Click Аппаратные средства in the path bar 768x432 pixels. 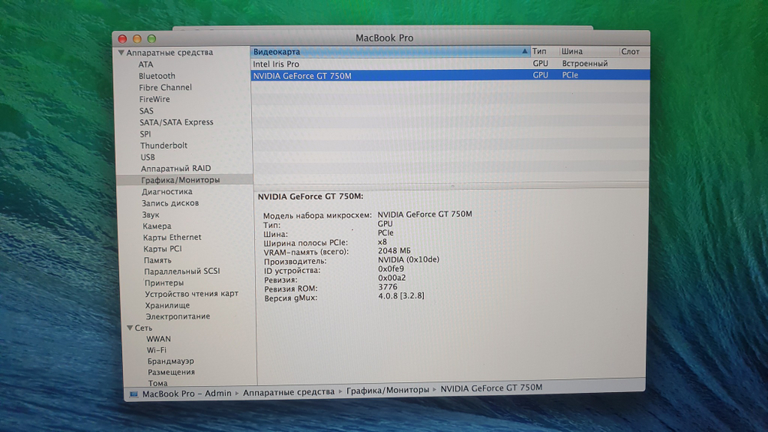coord(289,392)
